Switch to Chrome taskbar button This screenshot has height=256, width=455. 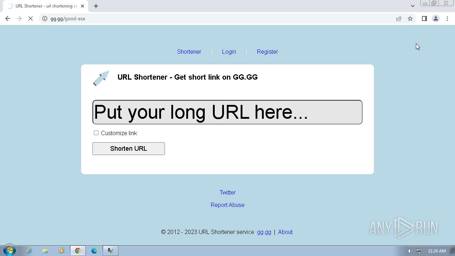[78, 251]
